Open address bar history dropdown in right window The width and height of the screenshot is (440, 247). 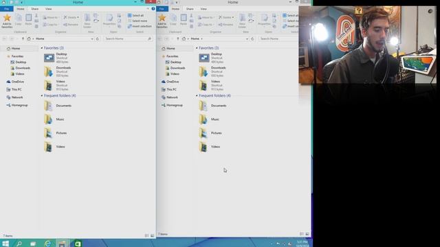(x=247, y=38)
